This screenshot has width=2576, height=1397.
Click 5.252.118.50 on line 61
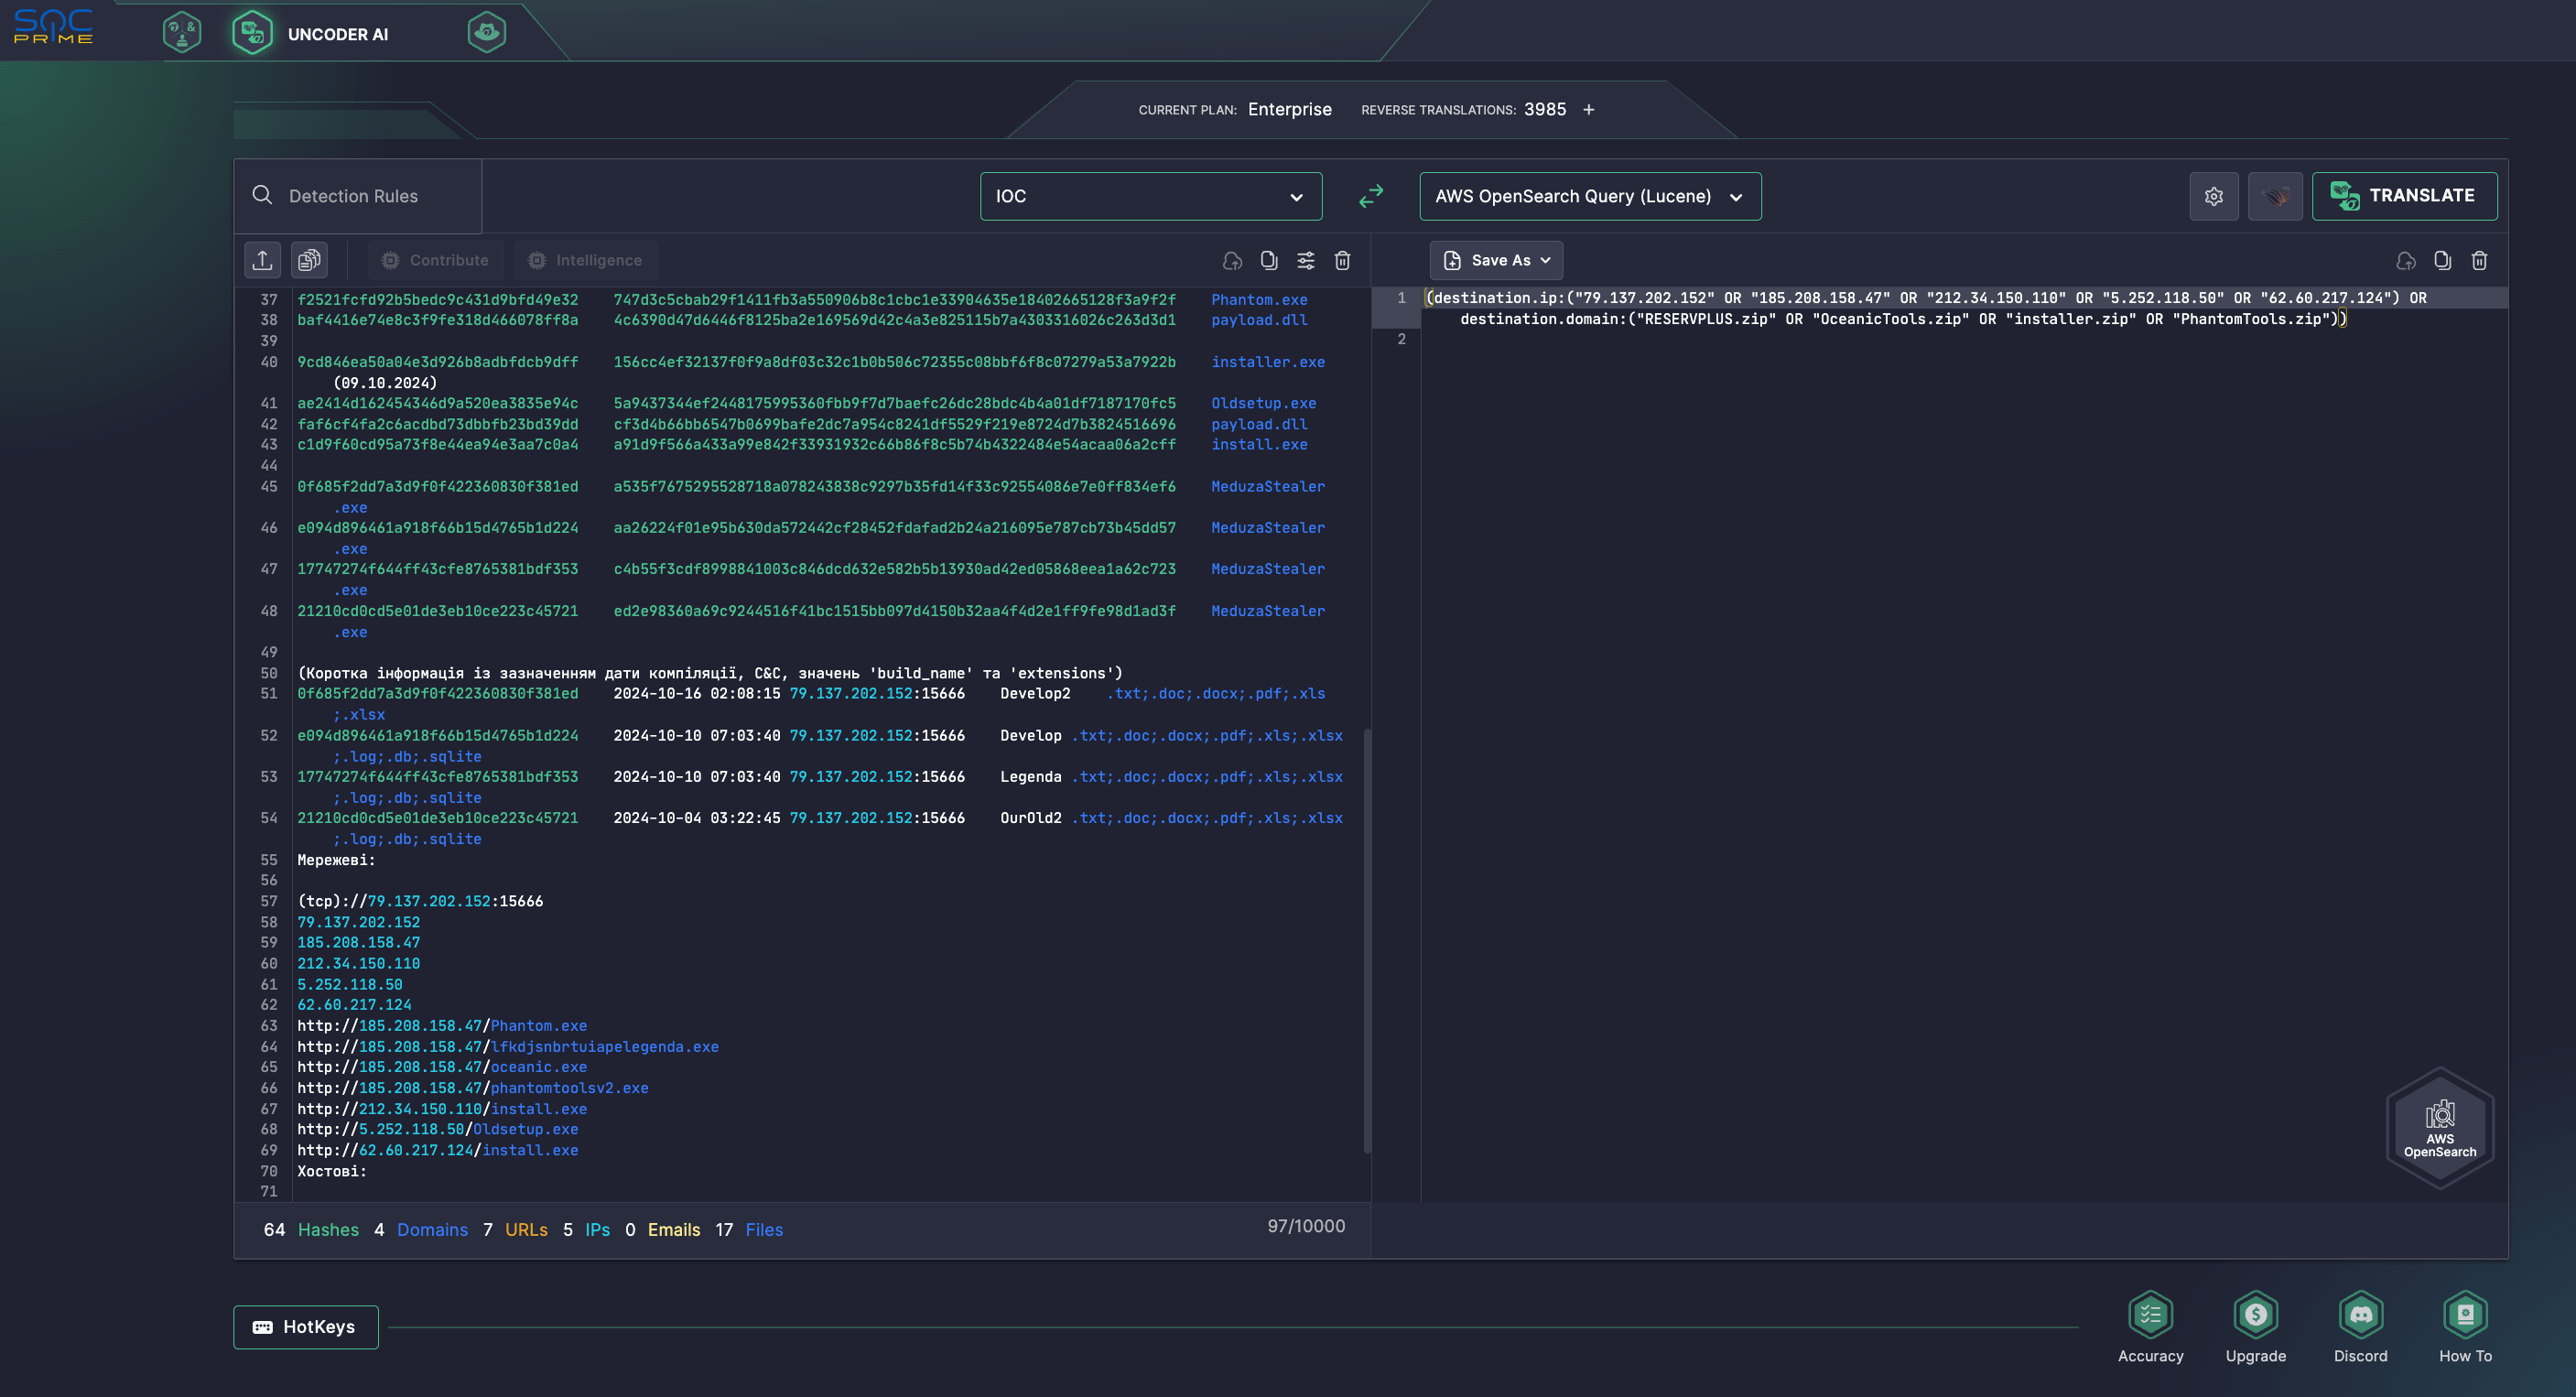pyautogui.click(x=350, y=984)
